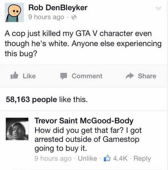This screenshot has height=170, width=168.
Task: Click the Like button text
Action: pyautogui.click(x=29, y=76)
